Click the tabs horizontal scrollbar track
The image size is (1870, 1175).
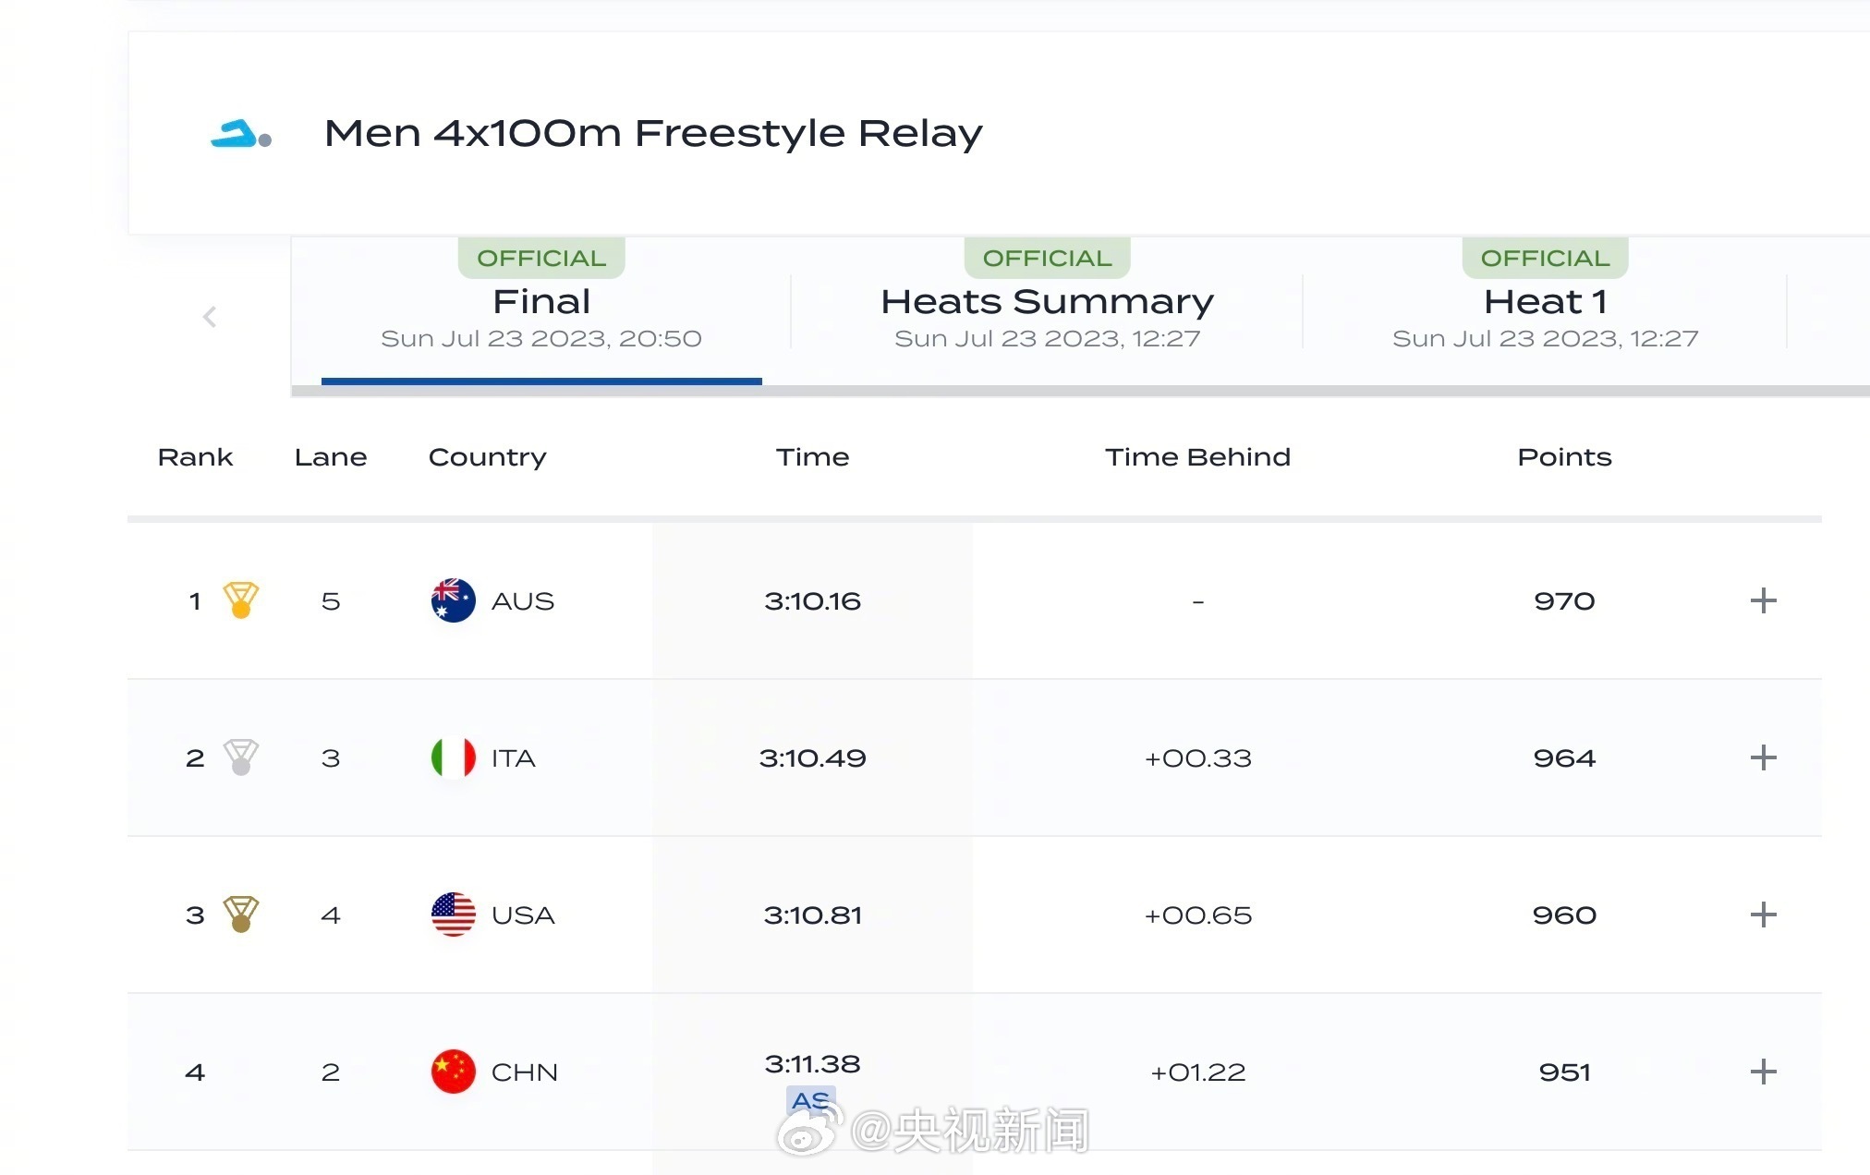point(1293,391)
